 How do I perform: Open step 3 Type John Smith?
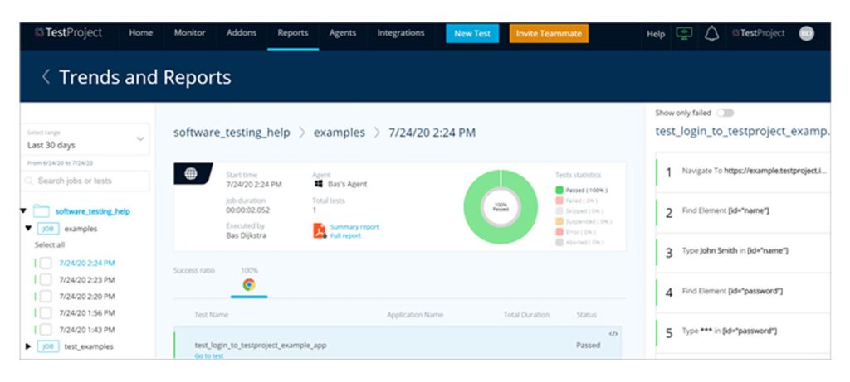coord(743,252)
